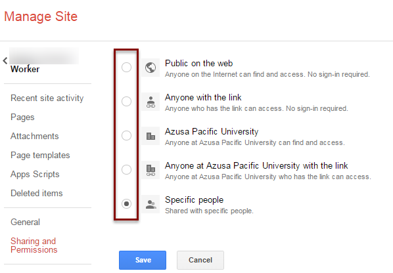The height and width of the screenshot is (273, 393).
Task: Click the person-with-link icon for Anyone with the link
Action: coord(150,102)
